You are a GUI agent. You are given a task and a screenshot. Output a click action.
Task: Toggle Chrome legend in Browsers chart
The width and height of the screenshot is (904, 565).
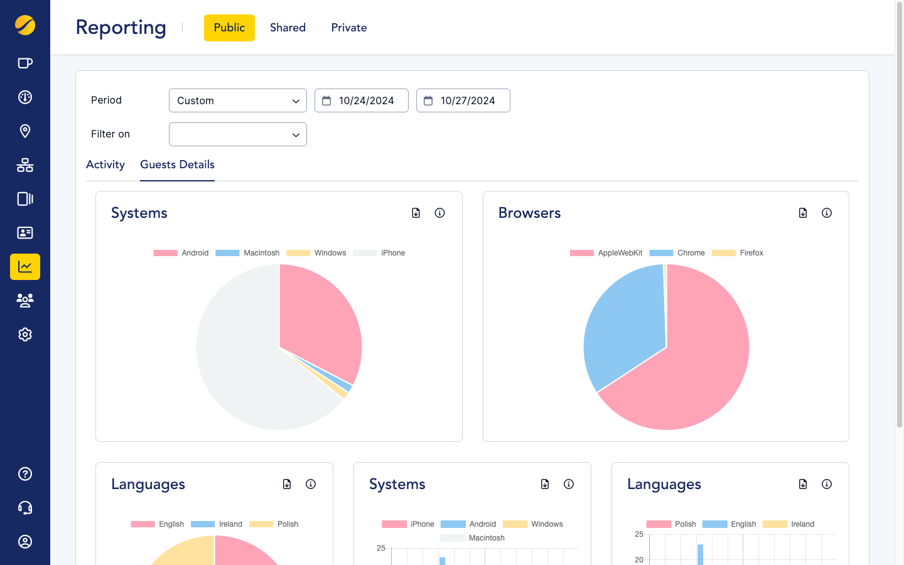coord(677,253)
